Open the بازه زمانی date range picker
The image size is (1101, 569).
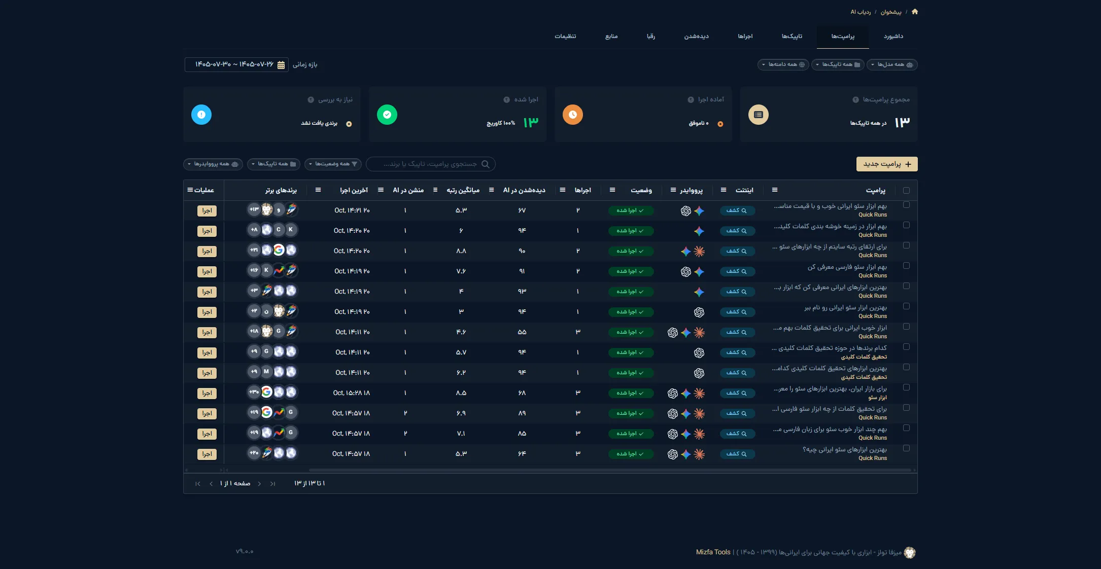[236, 65]
